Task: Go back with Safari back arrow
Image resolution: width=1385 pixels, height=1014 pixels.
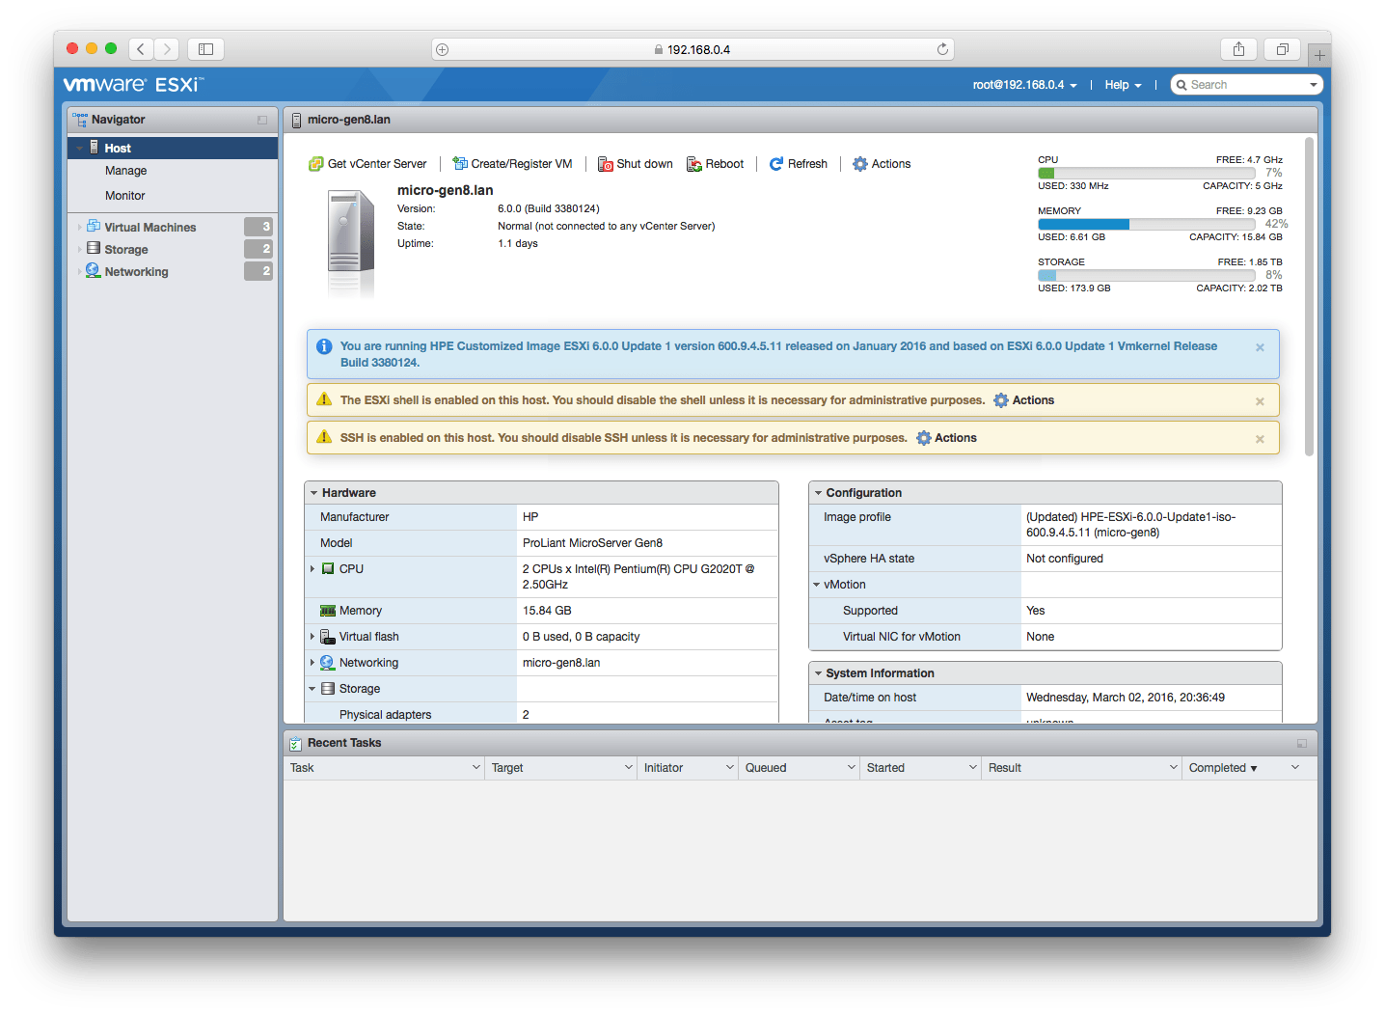Action: [x=141, y=49]
